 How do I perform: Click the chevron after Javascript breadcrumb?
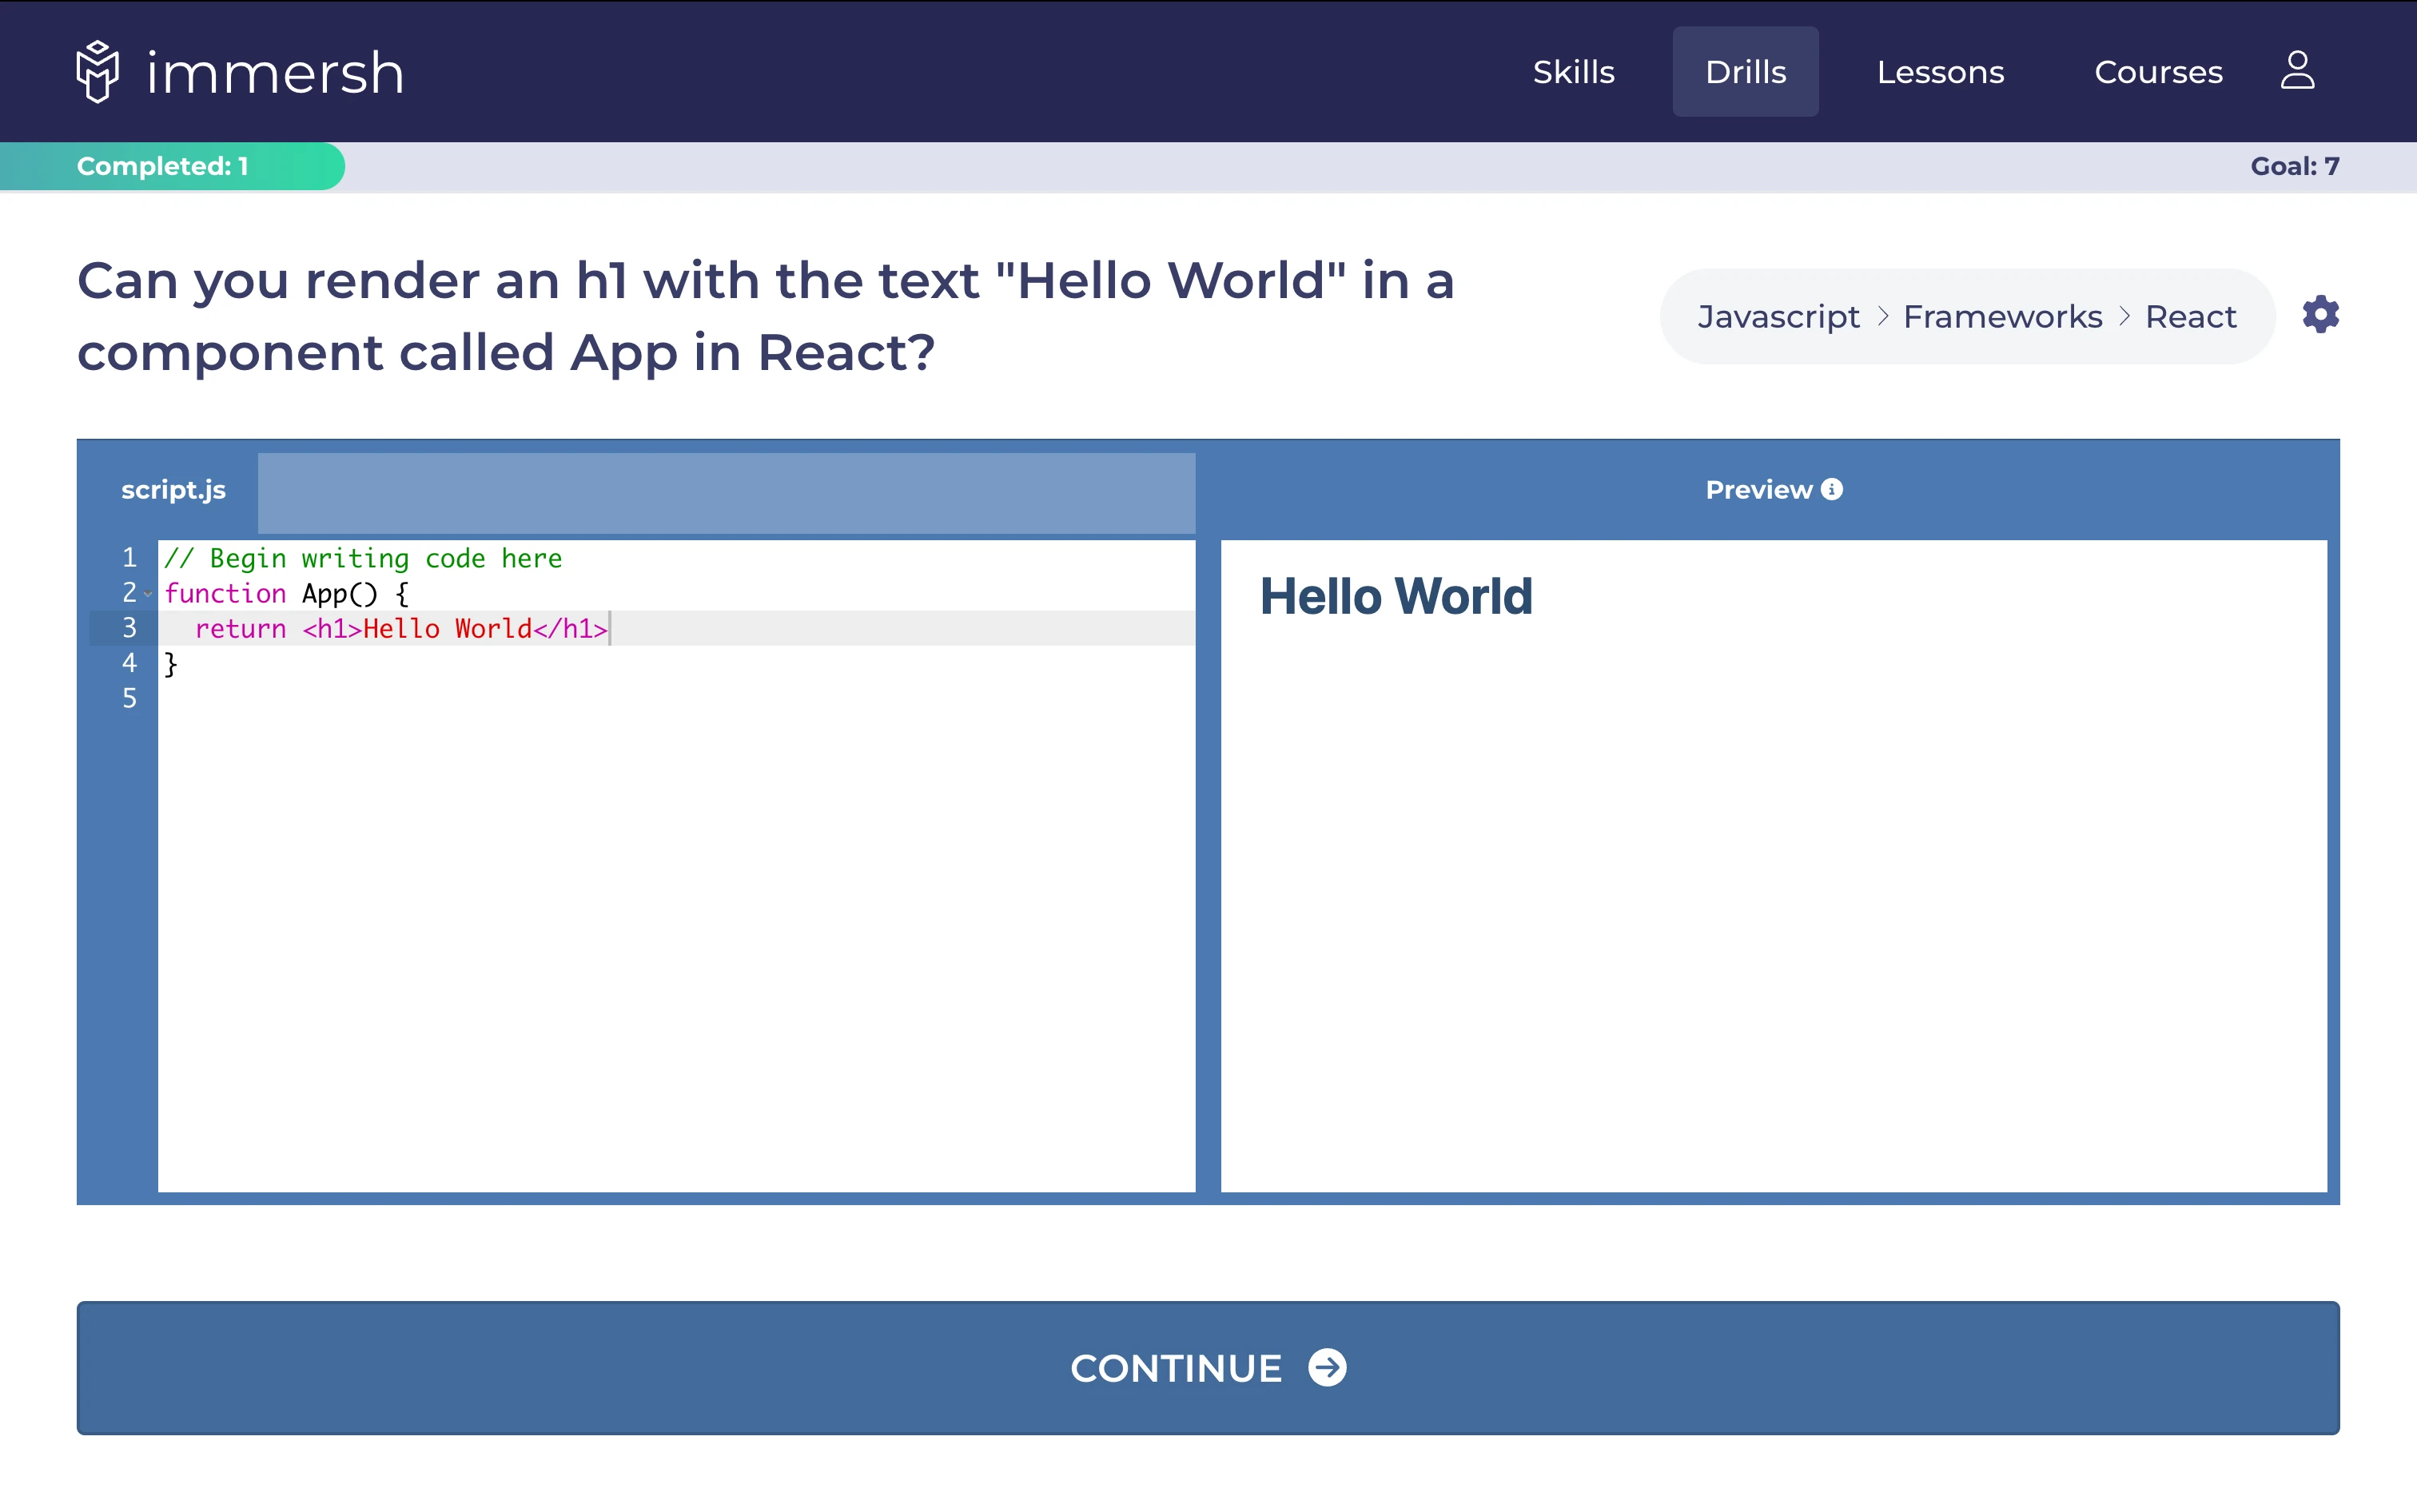click(1883, 316)
